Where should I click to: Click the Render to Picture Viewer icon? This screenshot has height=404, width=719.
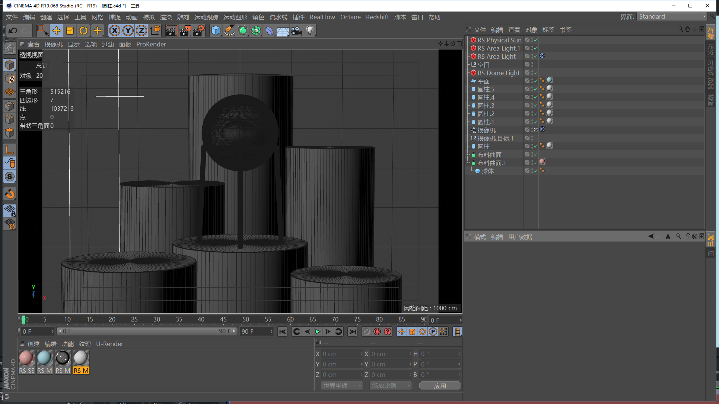[x=185, y=30]
